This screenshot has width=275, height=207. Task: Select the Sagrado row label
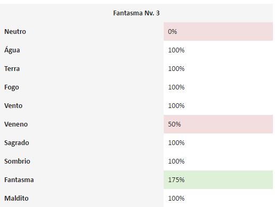[17, 143]
